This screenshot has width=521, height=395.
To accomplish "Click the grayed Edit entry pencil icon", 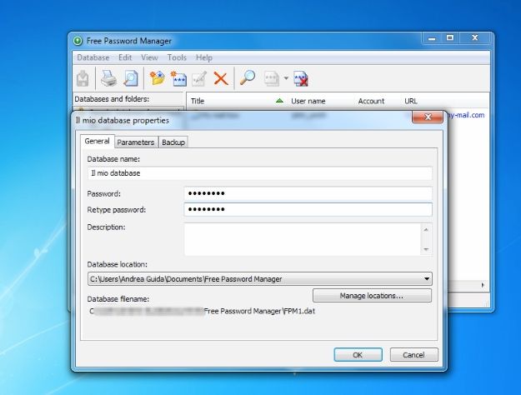I will pos(199,78).
